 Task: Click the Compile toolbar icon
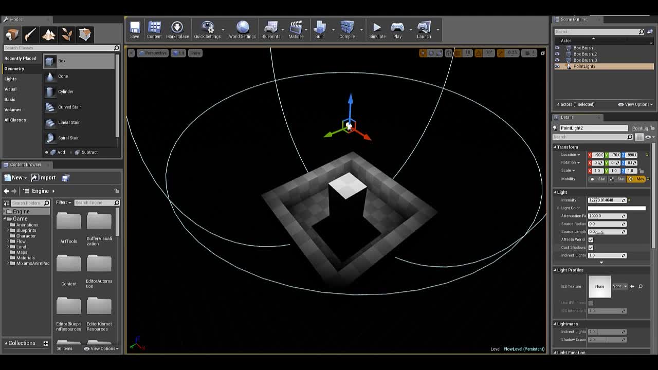click(347, 29)
